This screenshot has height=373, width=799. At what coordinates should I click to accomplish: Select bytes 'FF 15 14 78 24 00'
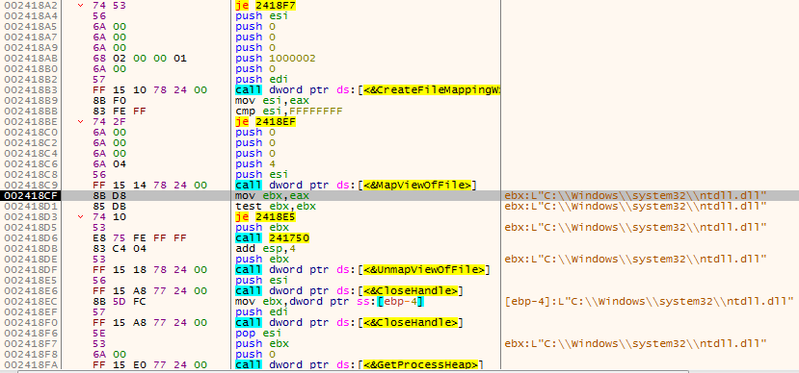(x=150, y=185)
